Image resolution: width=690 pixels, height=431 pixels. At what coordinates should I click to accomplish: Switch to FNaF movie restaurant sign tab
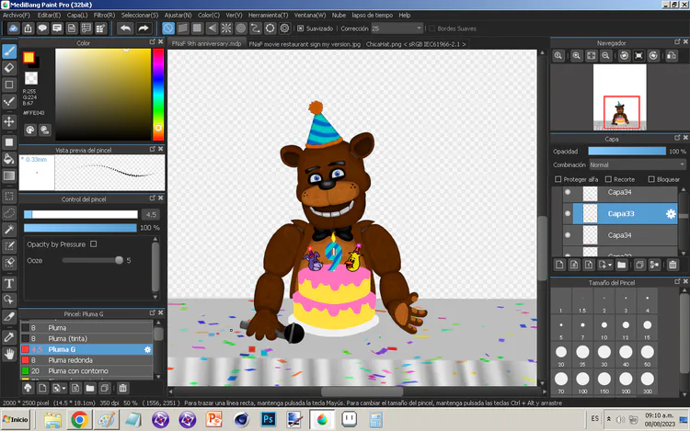click(305, 44)
